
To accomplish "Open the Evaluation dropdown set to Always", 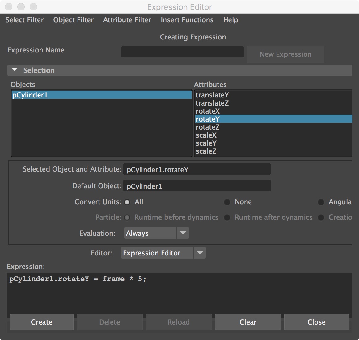I will point(156,233).
